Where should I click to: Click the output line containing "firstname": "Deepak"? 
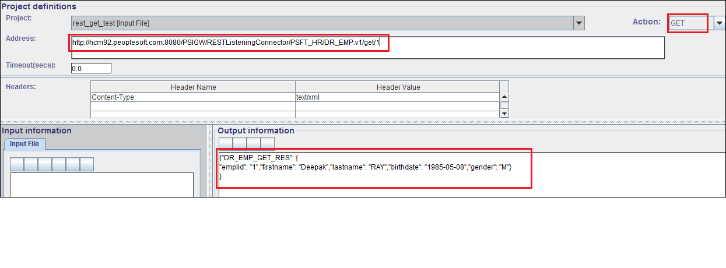pyautogui.click(x=365, y=167)
